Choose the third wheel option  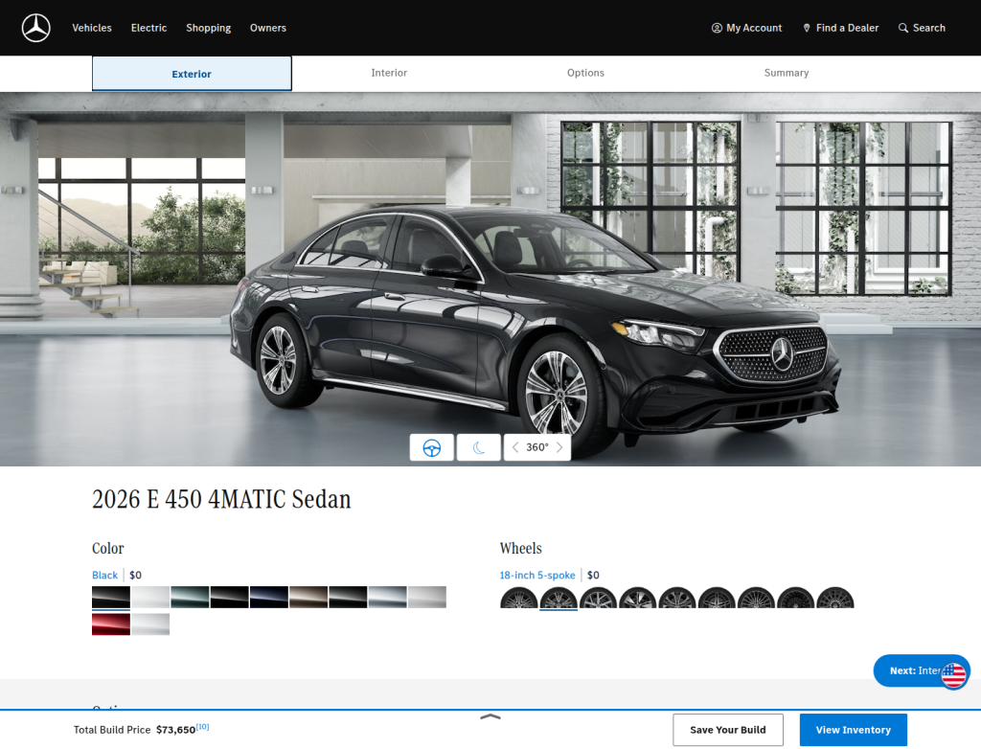pos(598,599)
